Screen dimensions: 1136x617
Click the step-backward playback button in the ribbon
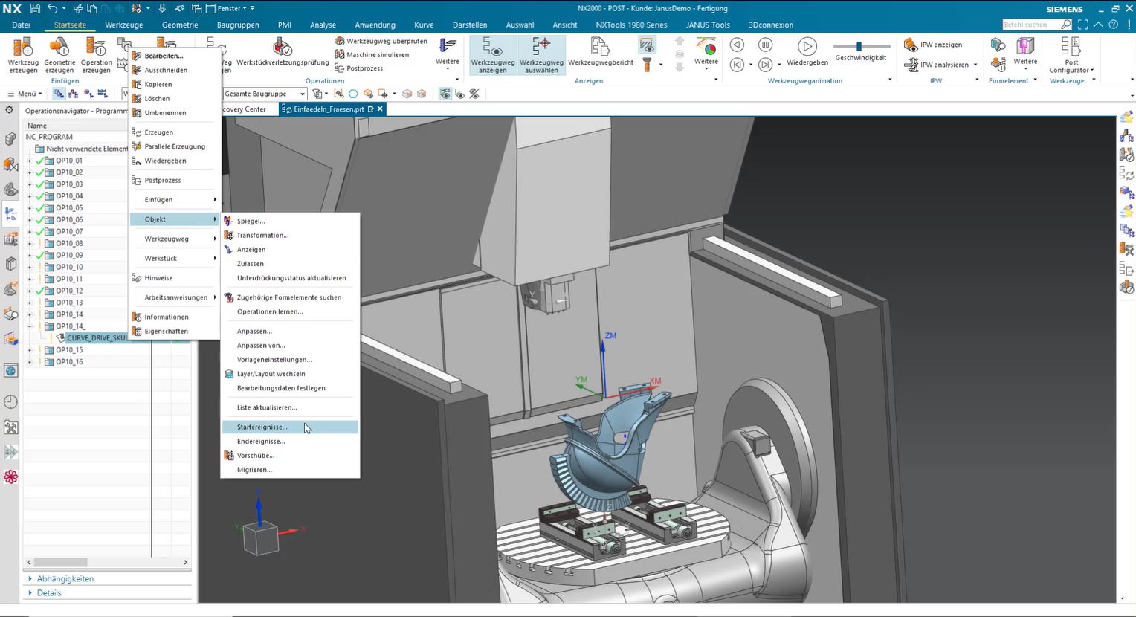(x=737, y=65)
